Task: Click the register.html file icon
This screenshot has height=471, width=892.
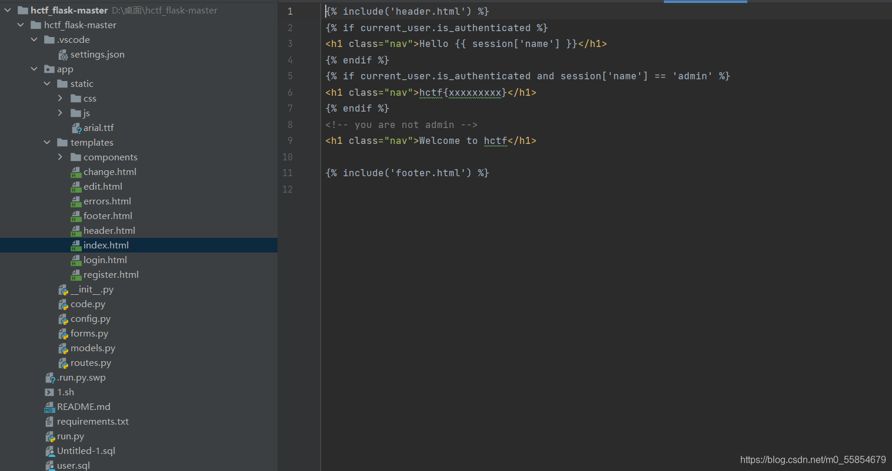Action: (76, 275)
